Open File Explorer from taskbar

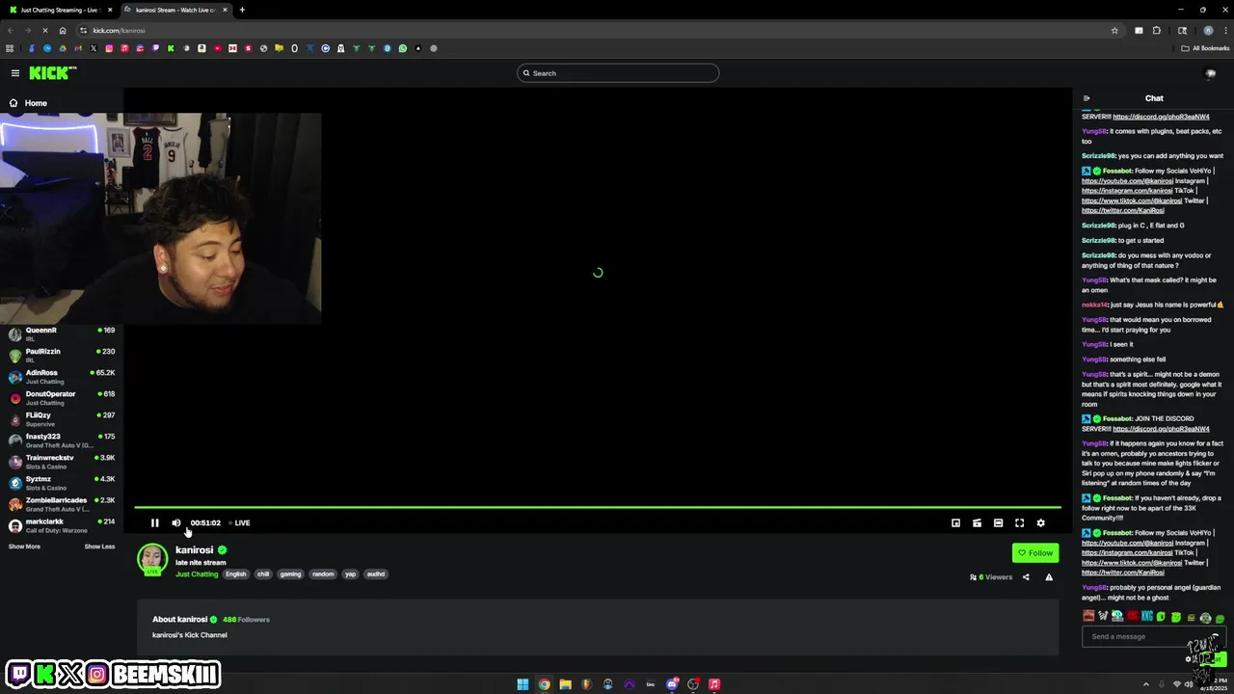565,684
